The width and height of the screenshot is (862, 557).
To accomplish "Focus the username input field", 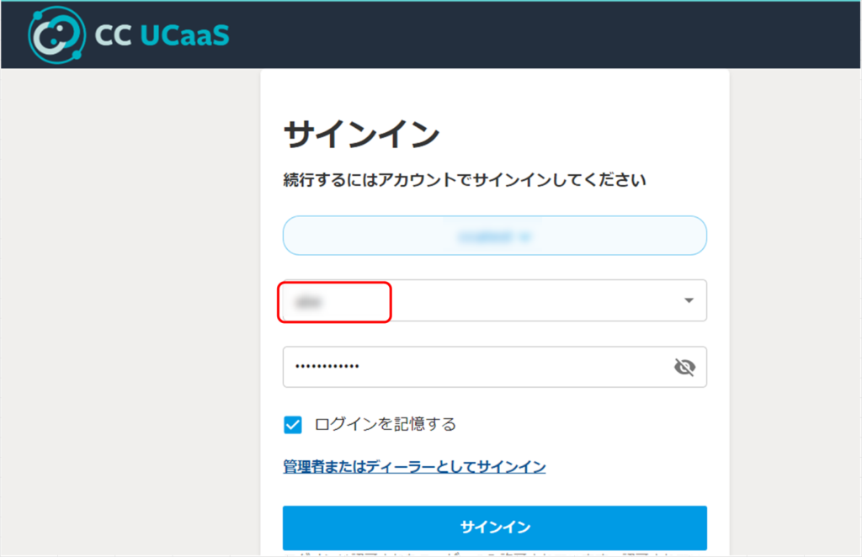I will coord(495,300).
